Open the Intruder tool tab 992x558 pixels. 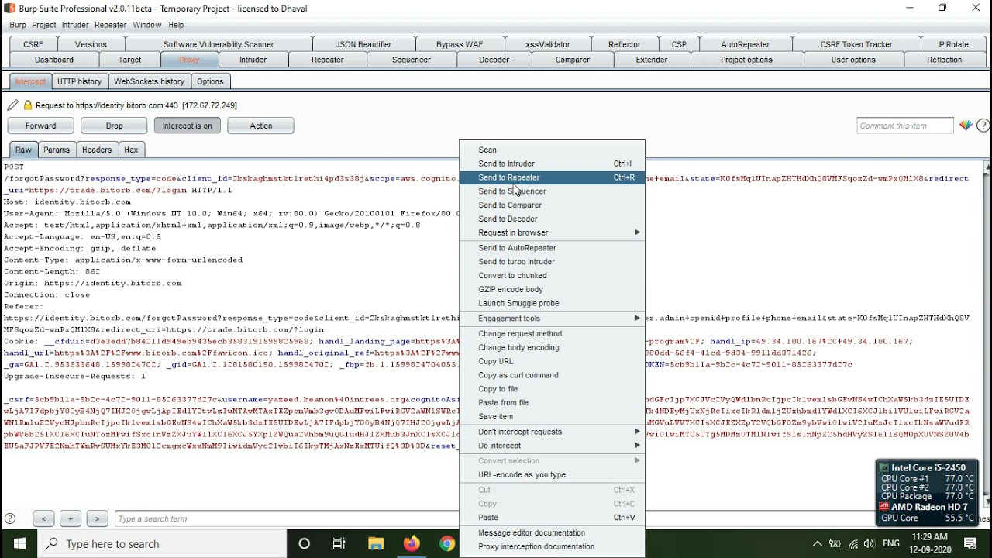tap(253, 60)
